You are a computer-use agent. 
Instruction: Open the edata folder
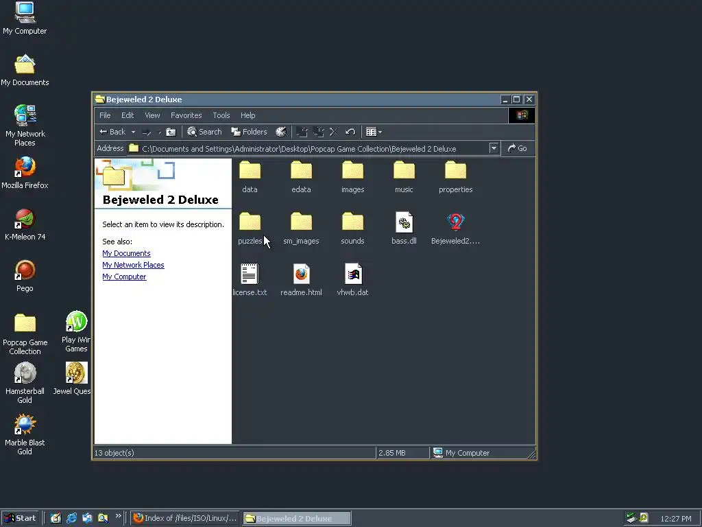click(x=301, y=177)
